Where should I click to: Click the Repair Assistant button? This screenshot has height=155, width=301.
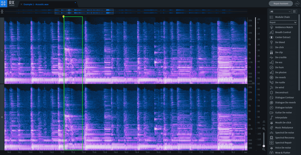(x=281, y=3)
